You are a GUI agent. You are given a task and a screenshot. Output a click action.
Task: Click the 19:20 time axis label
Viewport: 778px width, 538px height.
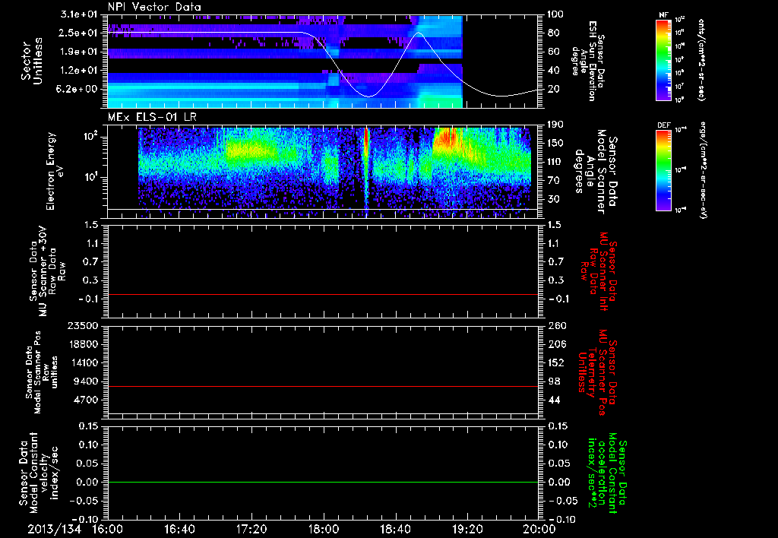tap(467, 529)
